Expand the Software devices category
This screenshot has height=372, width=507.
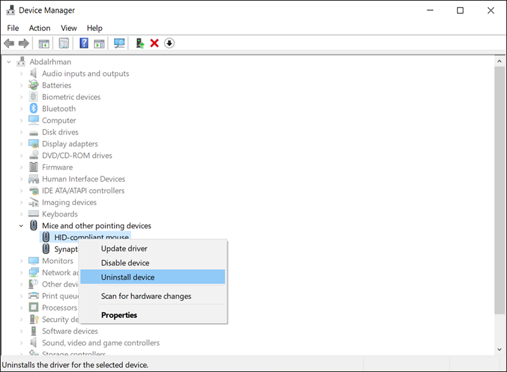point(22,331)
